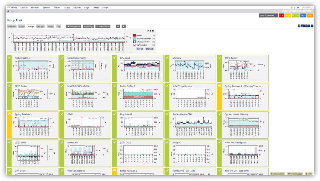Screen dimensions: 320x181
Task: Click the Notifications button
Action: pyautogui.click(x=103, y=26)
